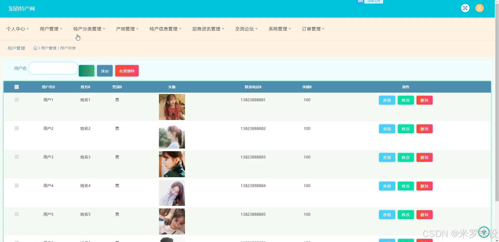This screenshot has width=499, height=242.
Task: Click 修改 for 用户5
Action: point(406,215)
